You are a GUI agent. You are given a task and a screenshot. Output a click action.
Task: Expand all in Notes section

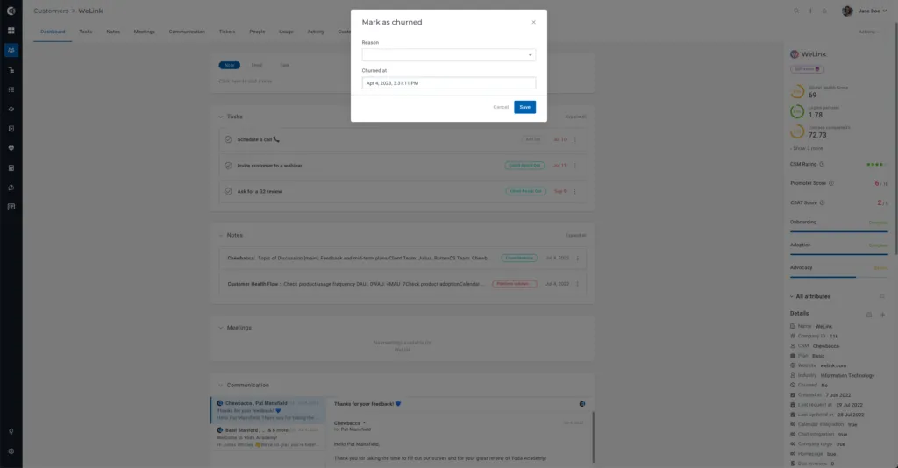pyautogui.click(x=575, y=235)
